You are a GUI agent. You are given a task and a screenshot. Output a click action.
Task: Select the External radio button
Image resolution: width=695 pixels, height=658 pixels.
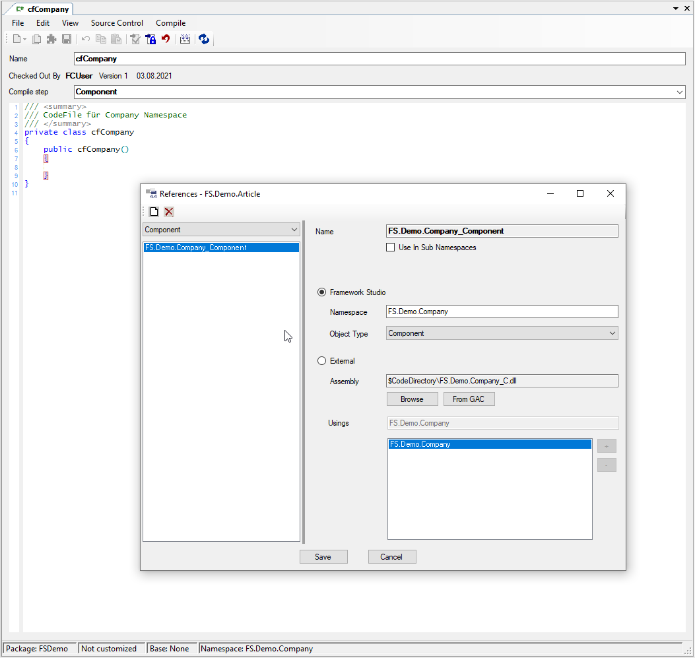click(322, 361)
